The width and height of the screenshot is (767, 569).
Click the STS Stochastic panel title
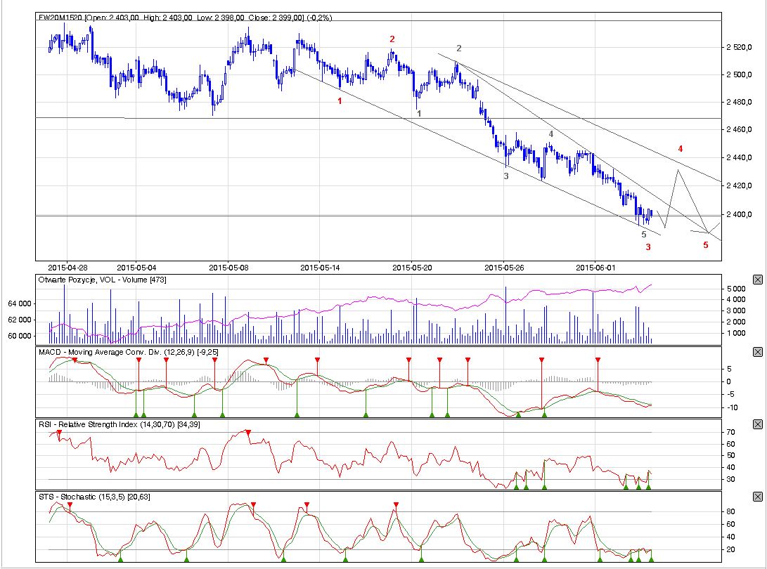click(x=94, y=497)
